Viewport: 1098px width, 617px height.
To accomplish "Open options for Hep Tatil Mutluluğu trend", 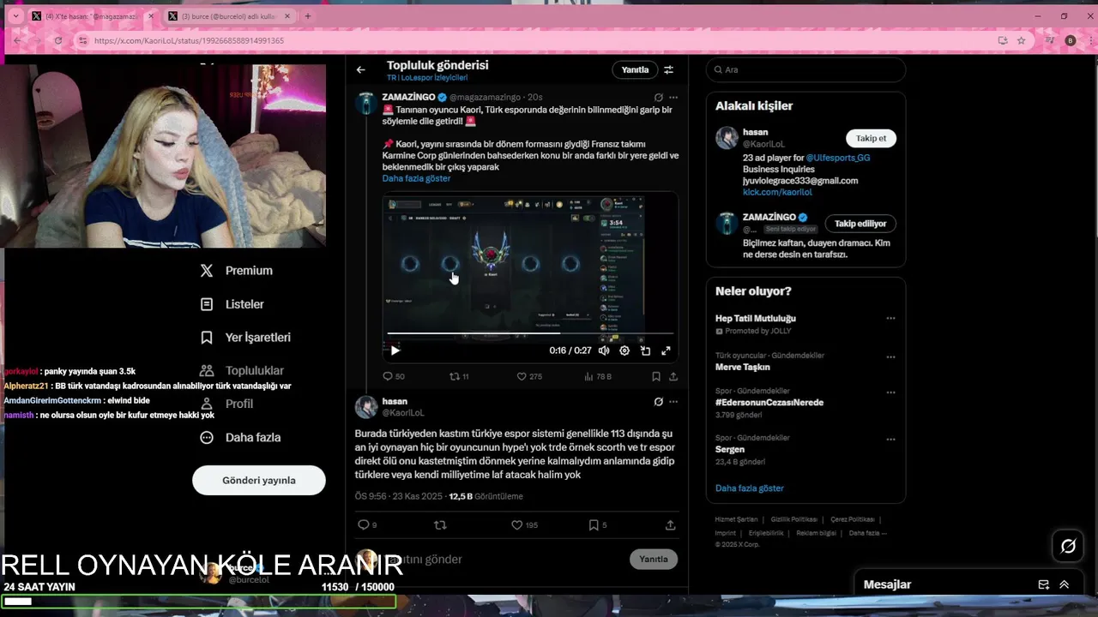I will [890, 319].
